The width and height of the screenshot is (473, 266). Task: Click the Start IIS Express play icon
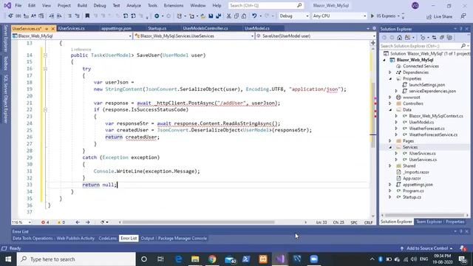(x=372, y=16)
